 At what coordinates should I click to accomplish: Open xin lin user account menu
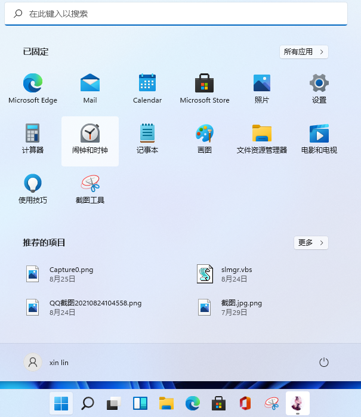pos(47,362)
